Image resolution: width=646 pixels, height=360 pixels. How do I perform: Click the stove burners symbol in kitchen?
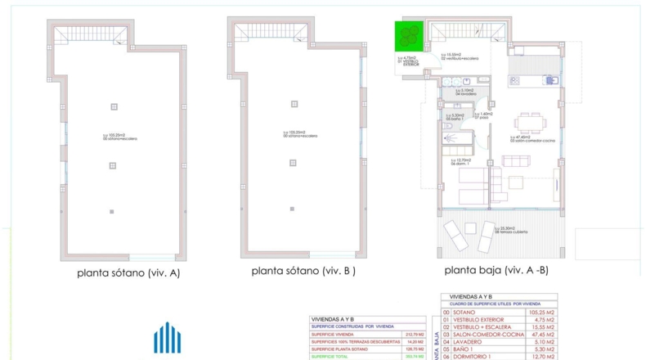pos(514,81)
